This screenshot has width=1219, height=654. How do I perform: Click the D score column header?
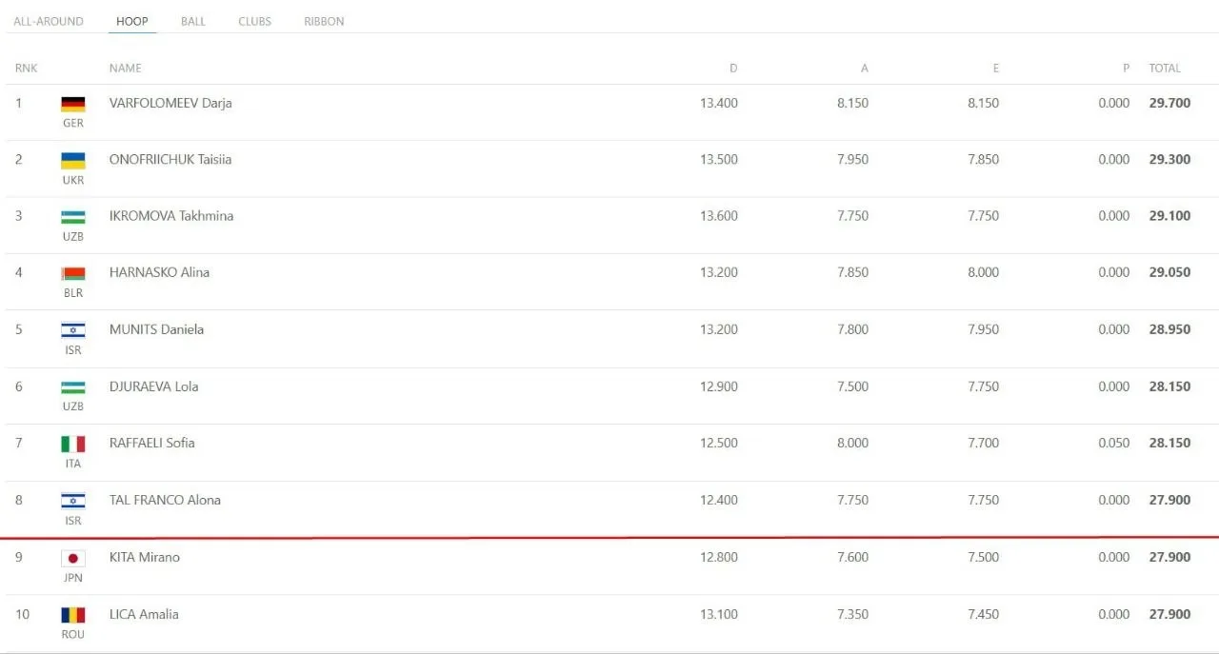733,69
